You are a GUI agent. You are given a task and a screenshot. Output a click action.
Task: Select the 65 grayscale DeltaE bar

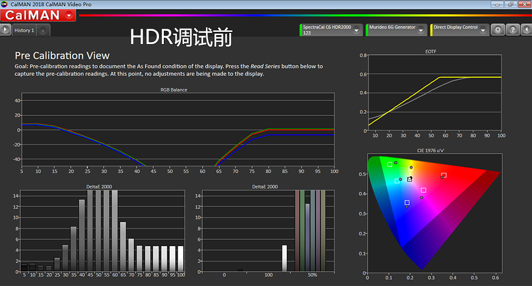[123, 247]
